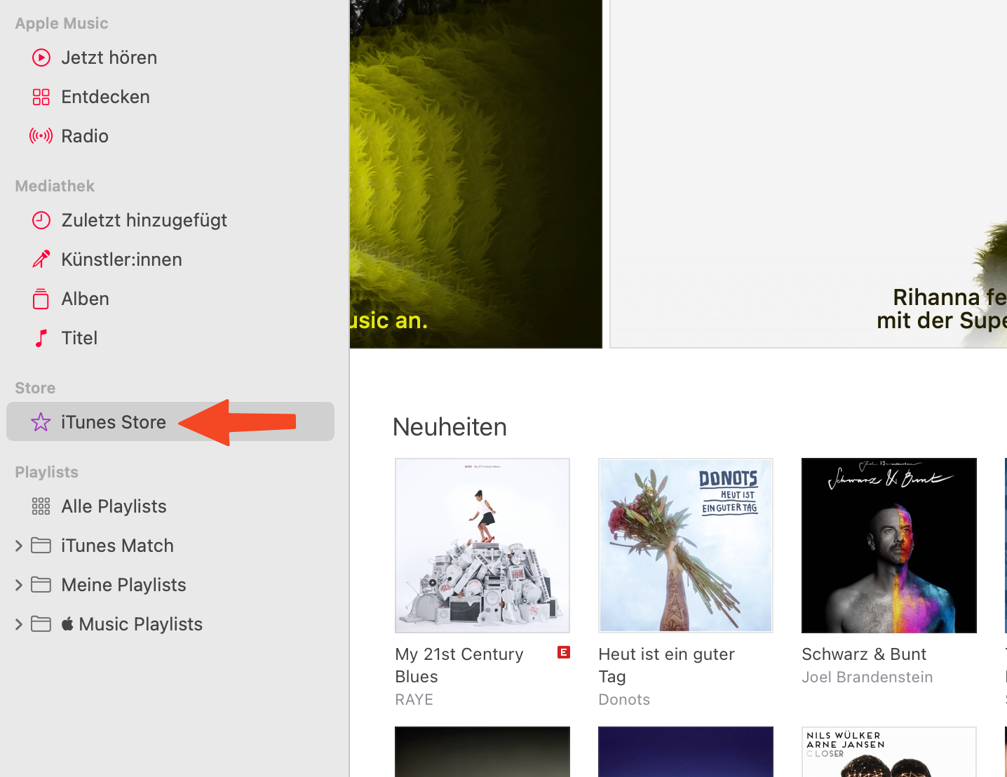Open Alle Playlists via its grid icon

[41, 506]
